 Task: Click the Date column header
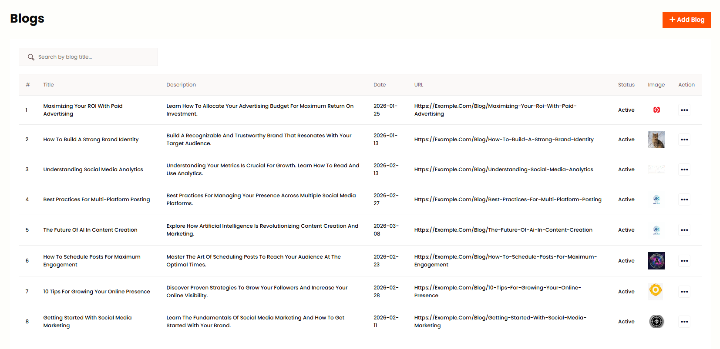pos(379,85)
